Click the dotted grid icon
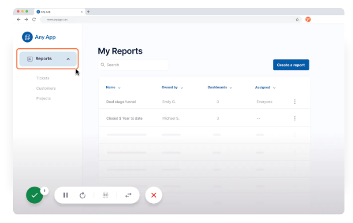The height and width of the screenshot is (223, 353). (x=105, y=195)
